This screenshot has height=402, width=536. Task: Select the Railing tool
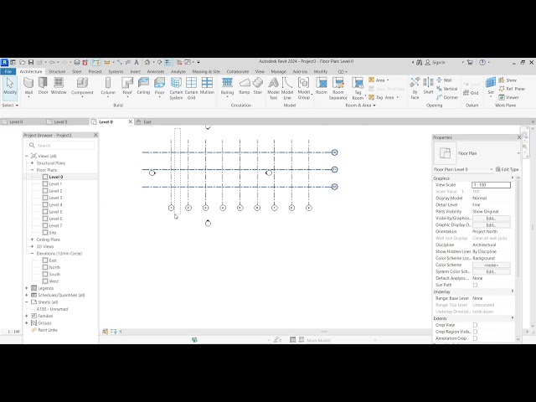[x=227, y=86]
